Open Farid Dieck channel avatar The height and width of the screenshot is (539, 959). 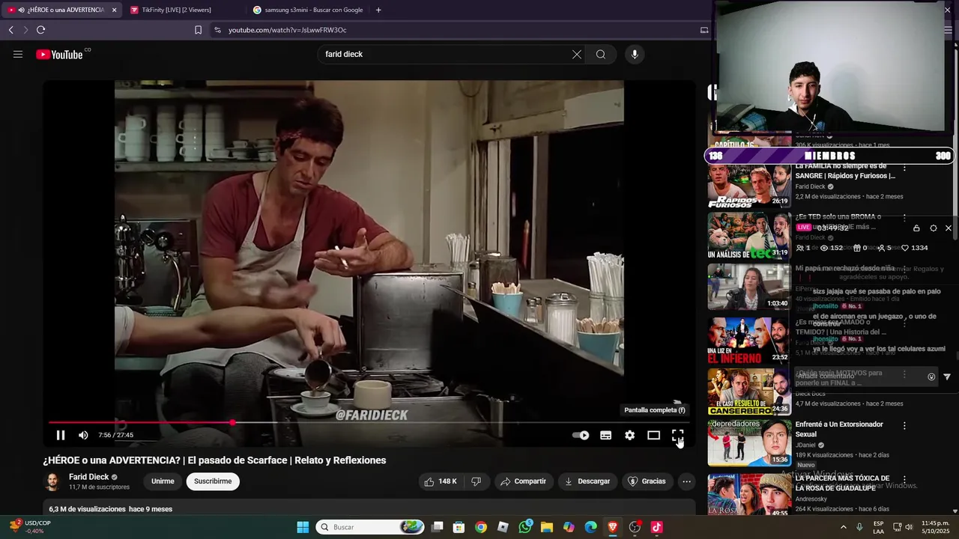click(x=52, y=481)
